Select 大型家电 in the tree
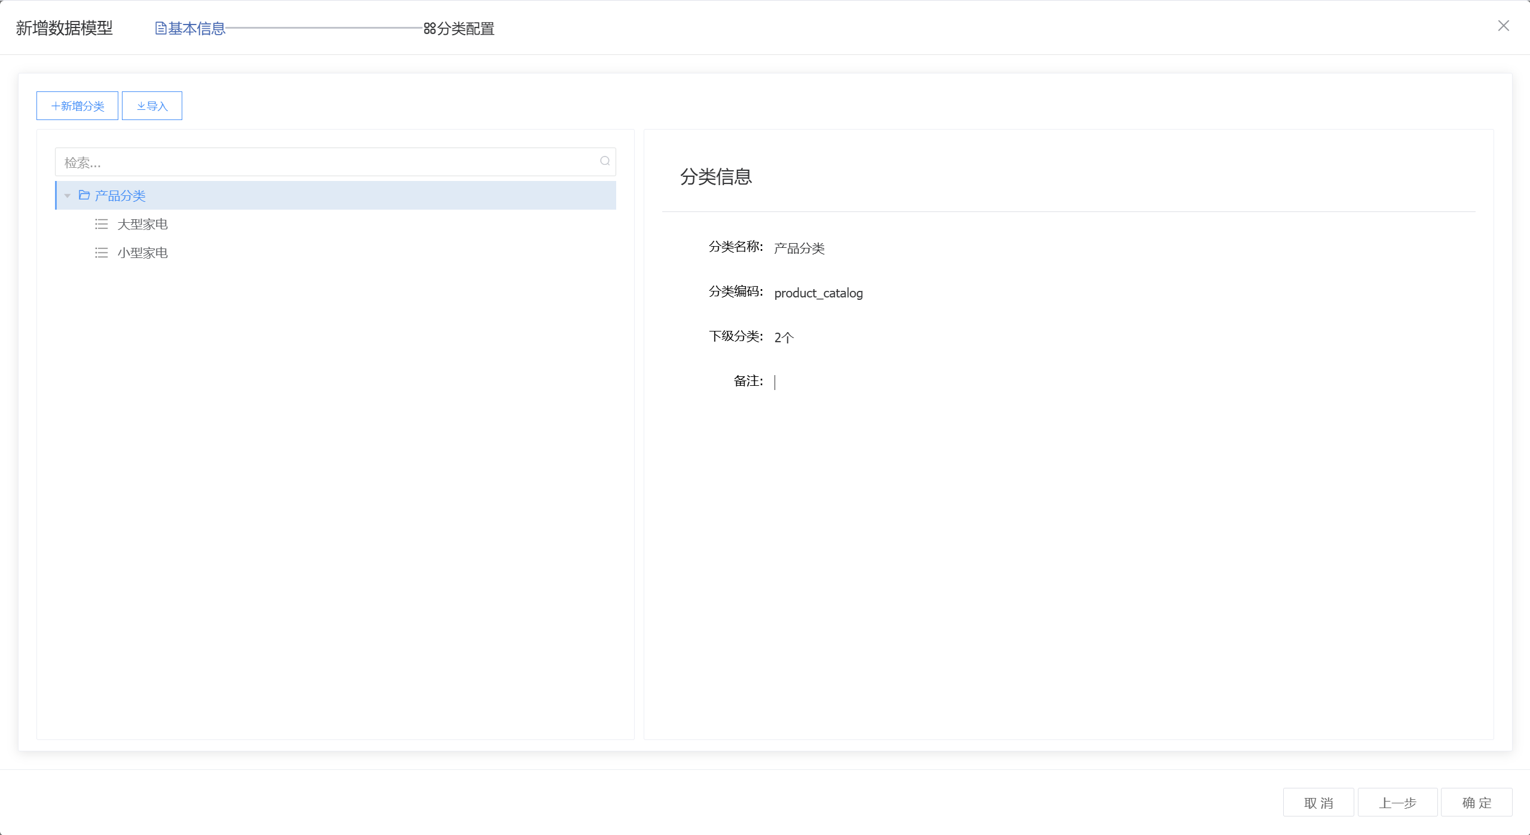This screenshot has height=835, width=1530. click(x=142, y=224)
